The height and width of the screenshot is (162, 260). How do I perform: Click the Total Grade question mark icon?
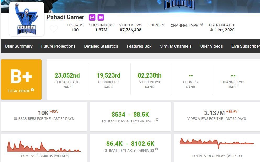(32, 90)
